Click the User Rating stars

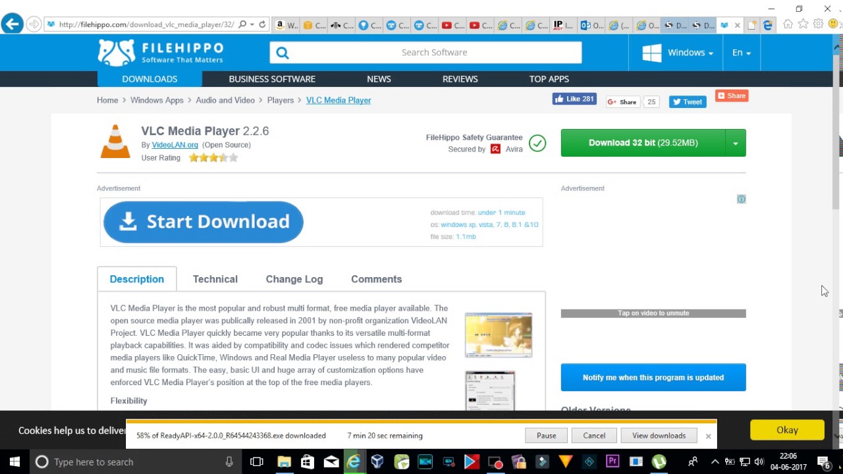click(x=213, y=158)
